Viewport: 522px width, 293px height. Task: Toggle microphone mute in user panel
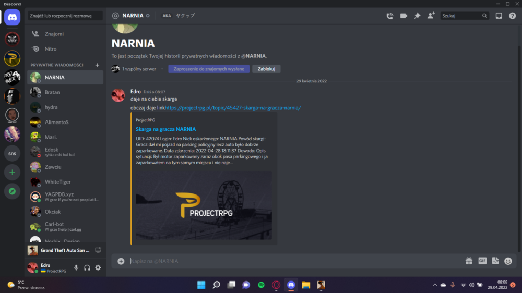pos(76,268)
